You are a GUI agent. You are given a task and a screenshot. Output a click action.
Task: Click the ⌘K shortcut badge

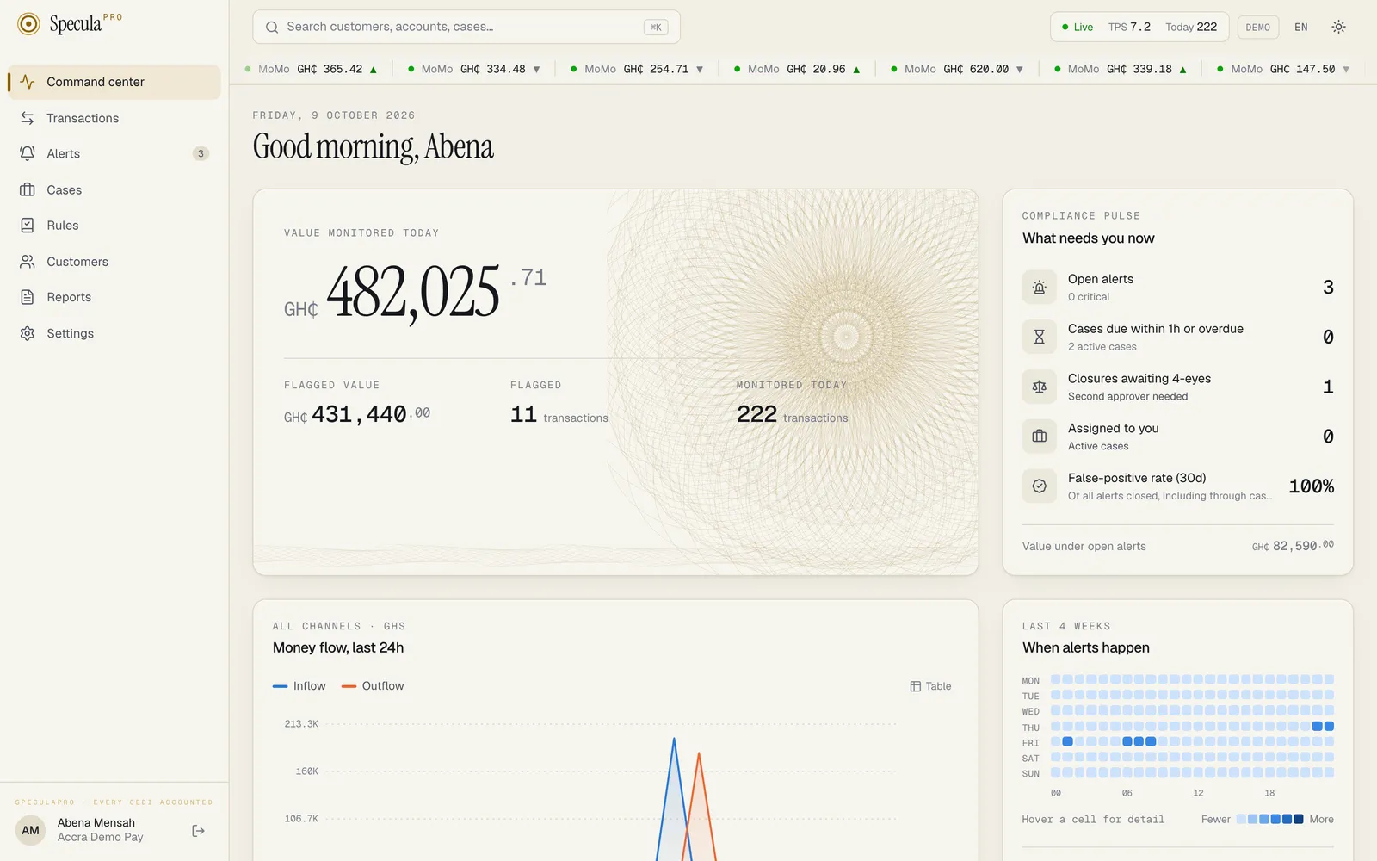pos(656,27)
